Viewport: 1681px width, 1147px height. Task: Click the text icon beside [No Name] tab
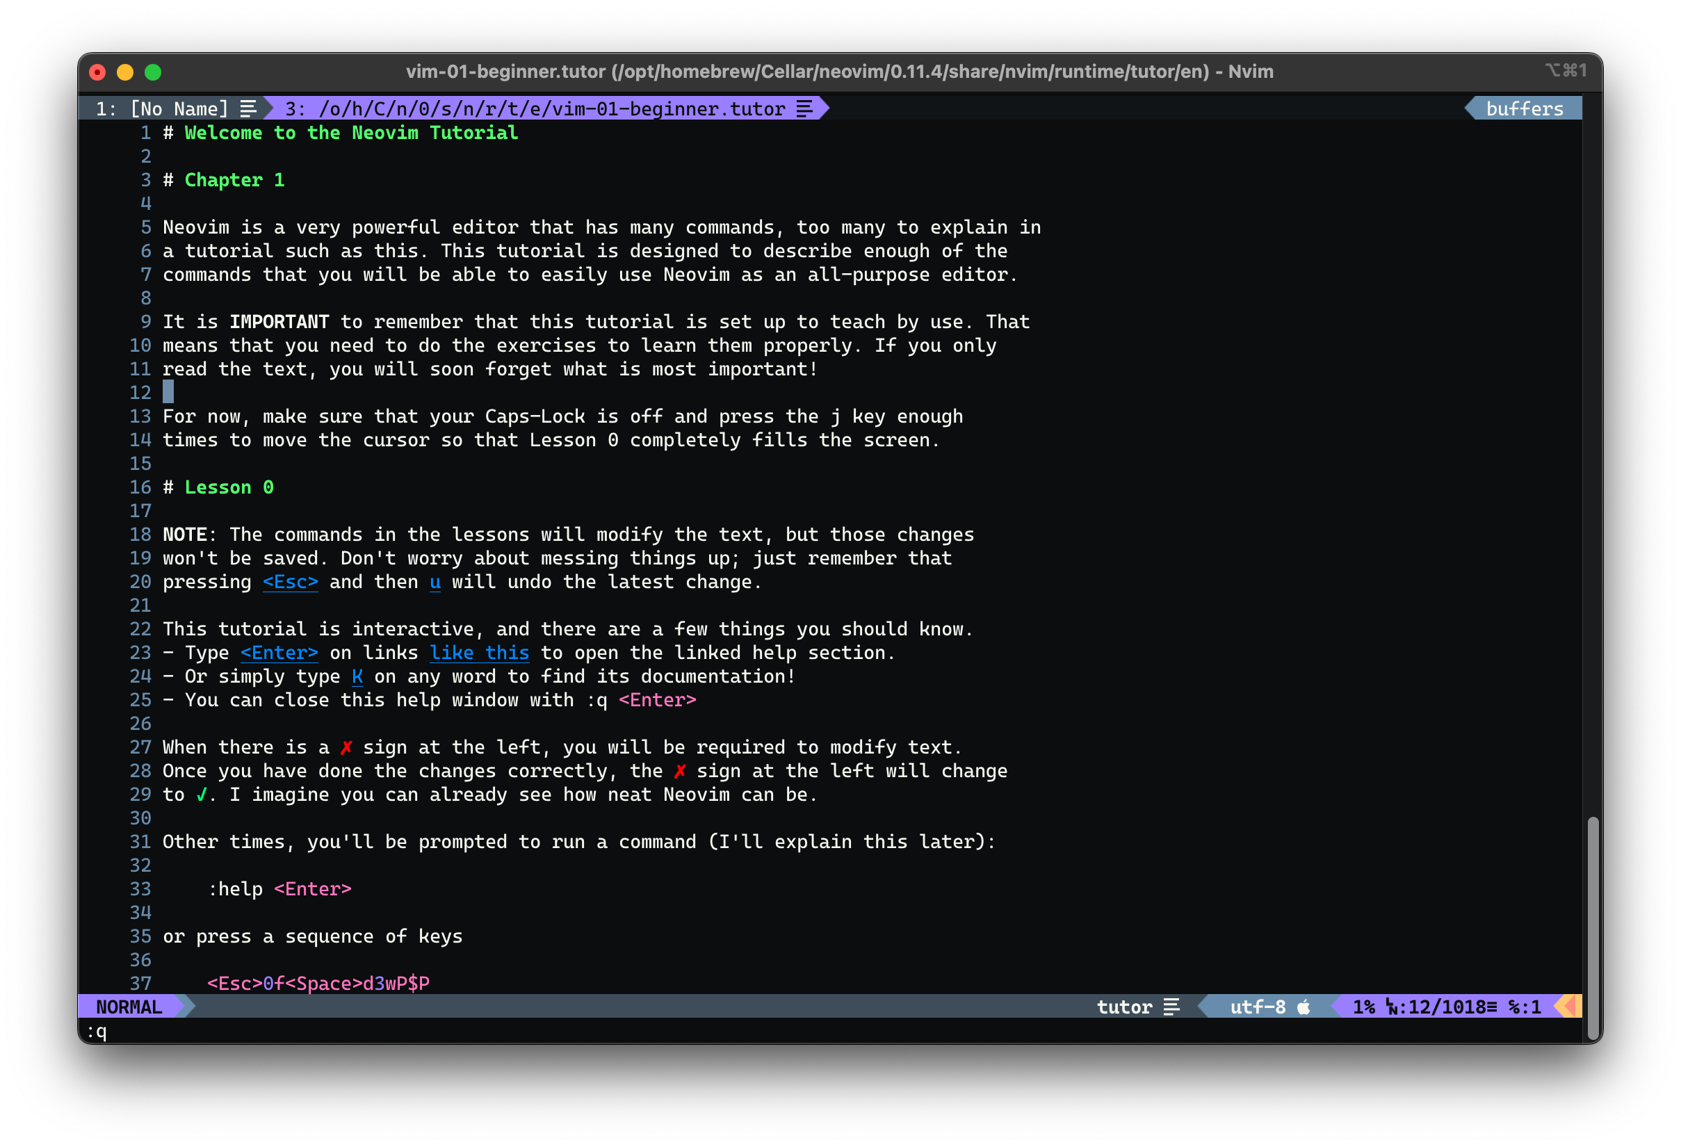[x=248, y=108]
